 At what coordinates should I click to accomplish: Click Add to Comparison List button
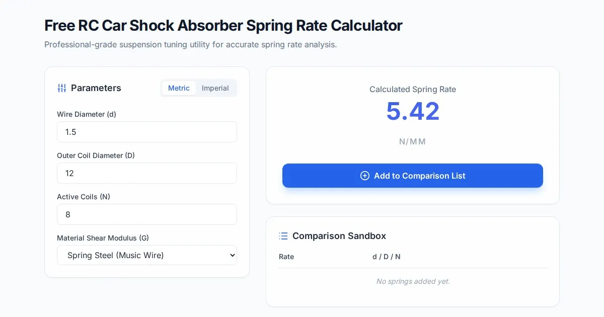click(412, 176)
